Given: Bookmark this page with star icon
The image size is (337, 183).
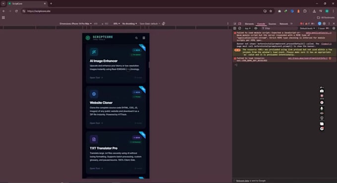Looking at the screenshot, I should point(271,11).
